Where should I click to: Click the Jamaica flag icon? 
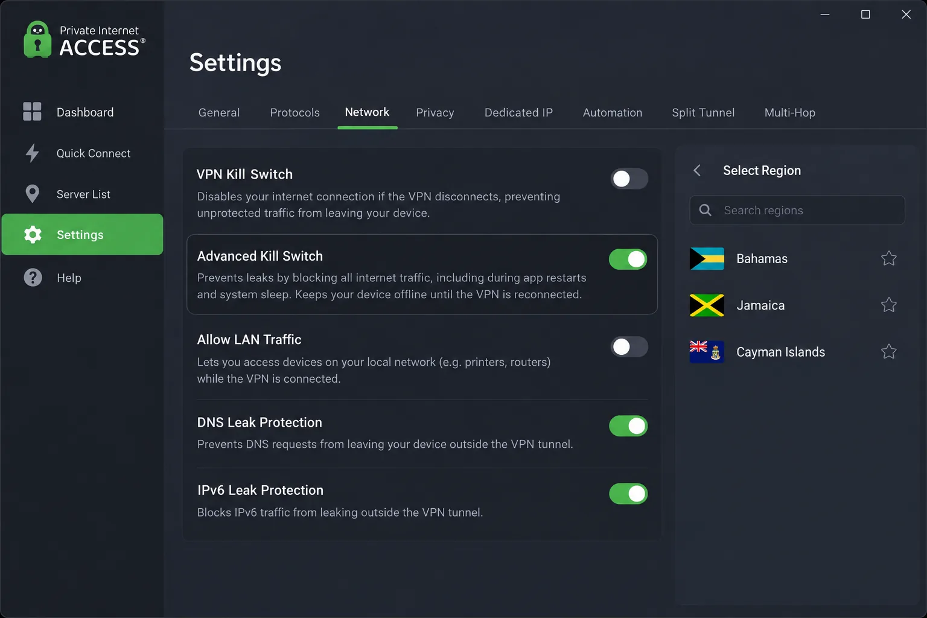click(707, 305)
